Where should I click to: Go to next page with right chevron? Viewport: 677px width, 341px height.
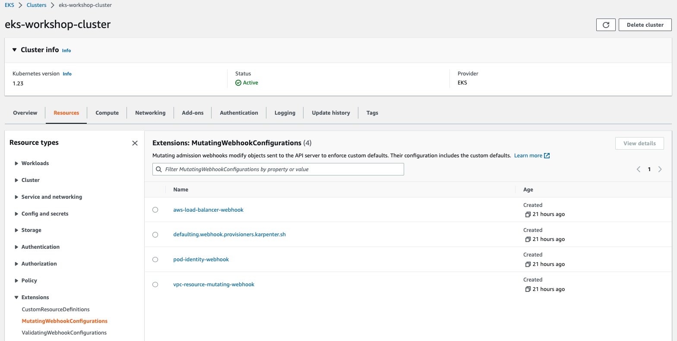coord(660,169)
